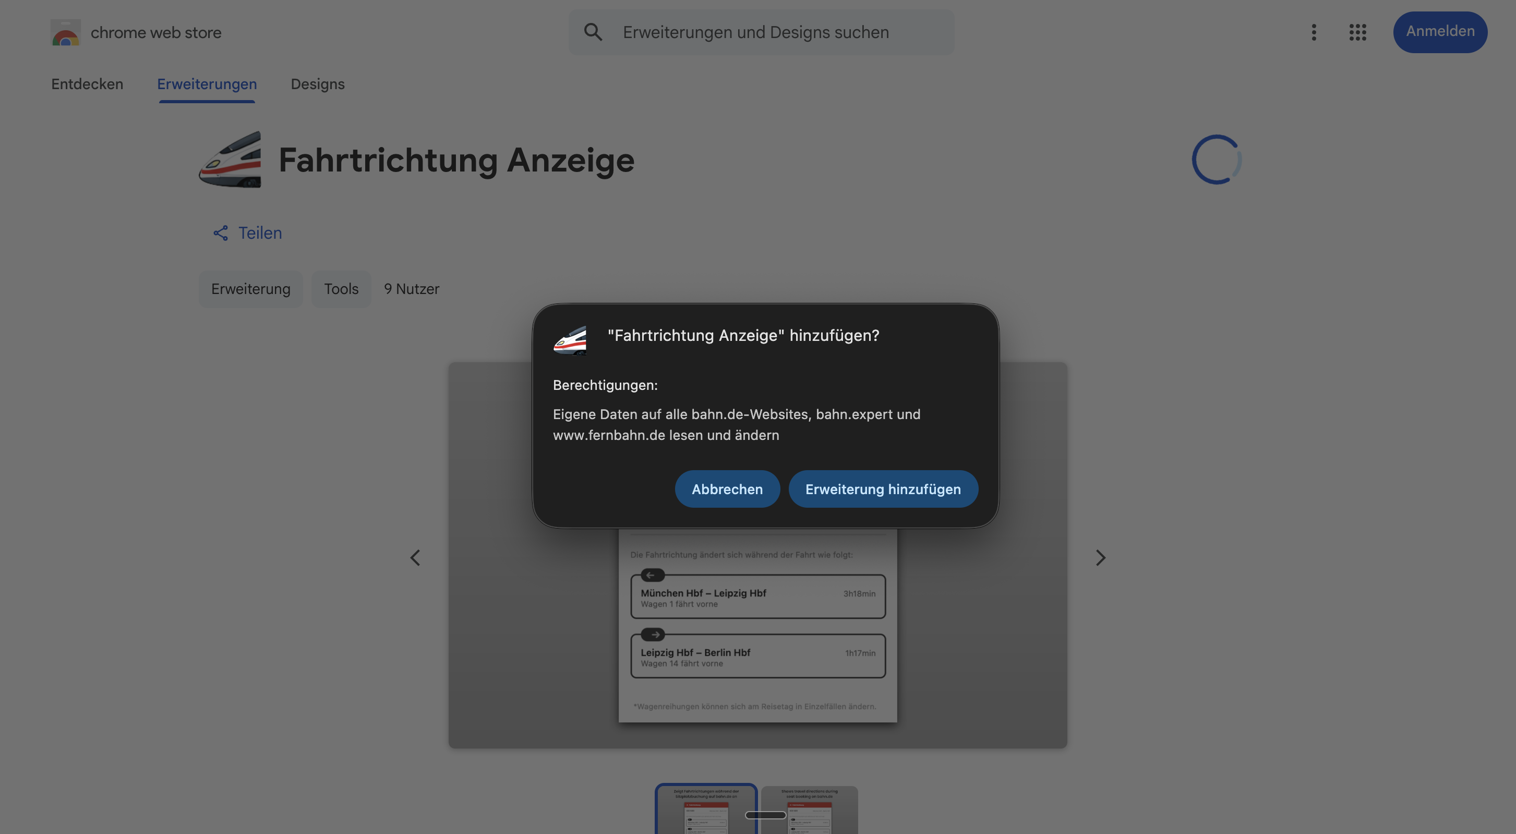
Task: Click the chrome web store title link
Action: pos(156,32)
